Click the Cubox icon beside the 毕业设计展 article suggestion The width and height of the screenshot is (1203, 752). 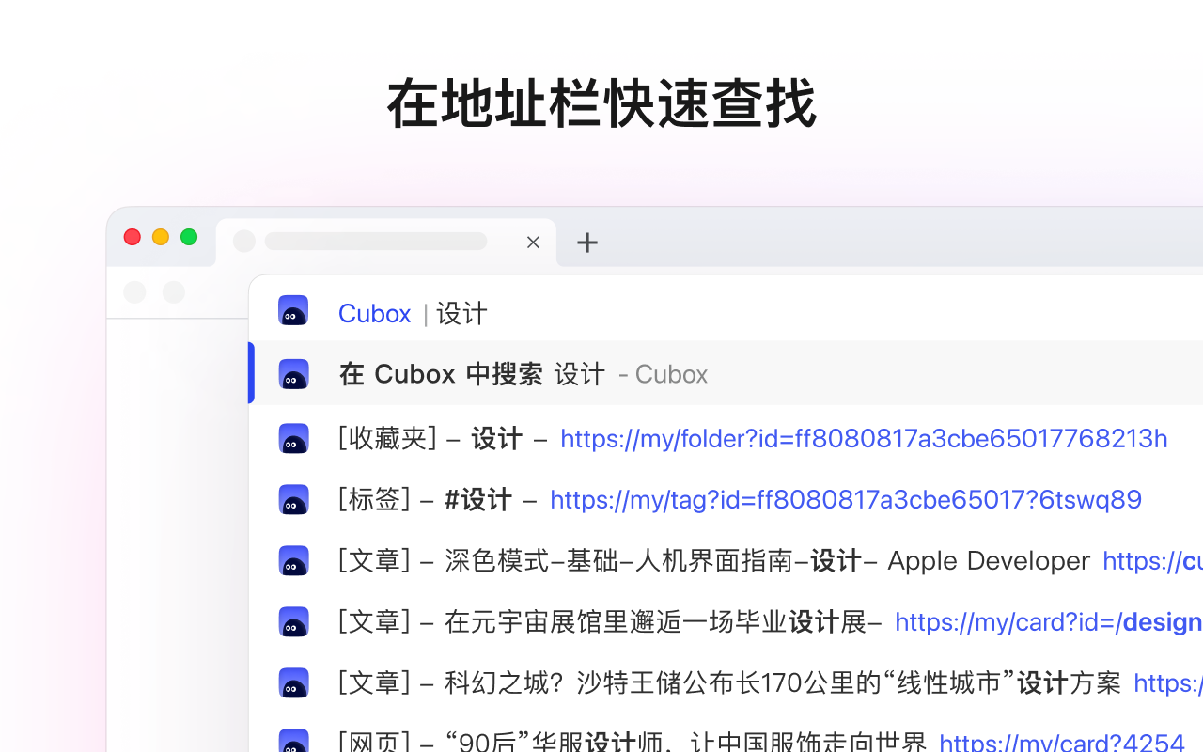pyautogui.click(x=294, y=621)
